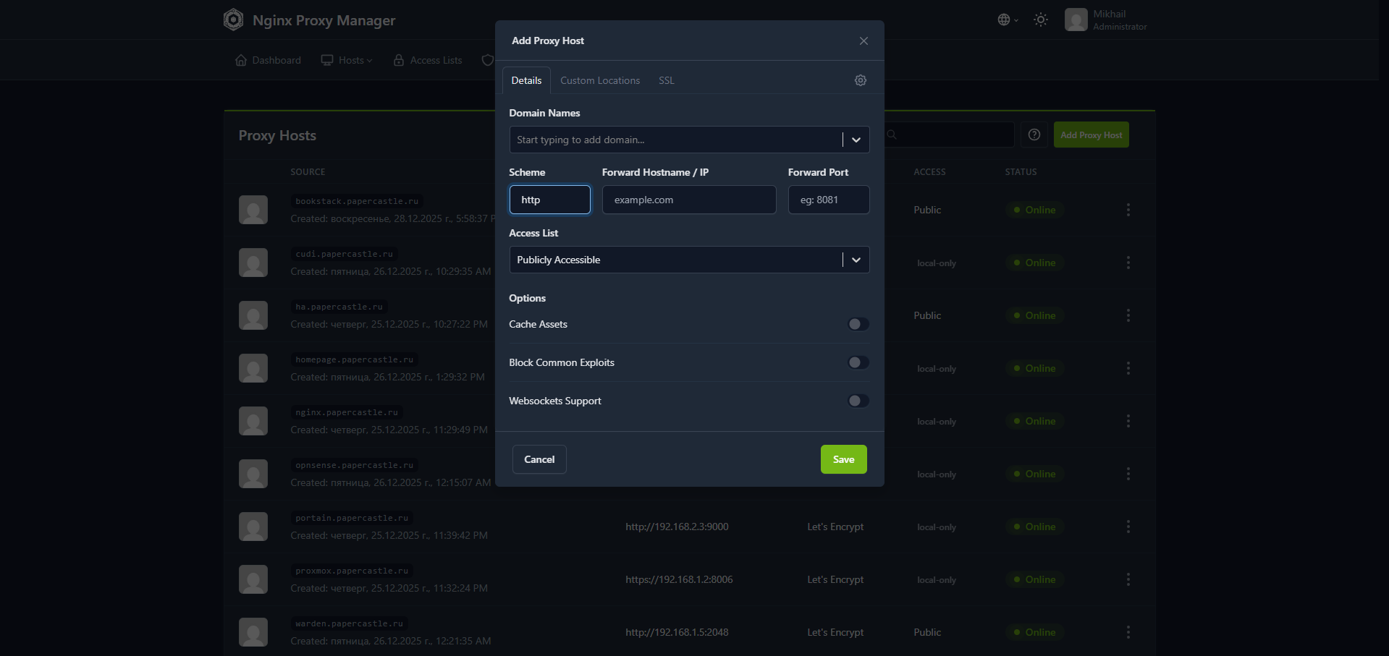The width and height of the screenshot is (1389, 656).
Task: Click the proxy hosts search field
Action: (x=948, y=135)
